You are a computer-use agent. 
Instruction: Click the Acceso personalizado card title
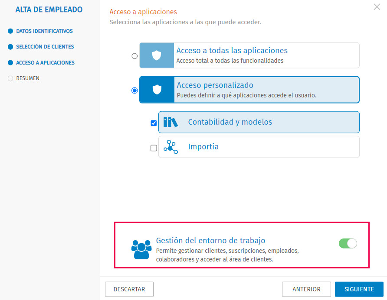click(215, 85)
